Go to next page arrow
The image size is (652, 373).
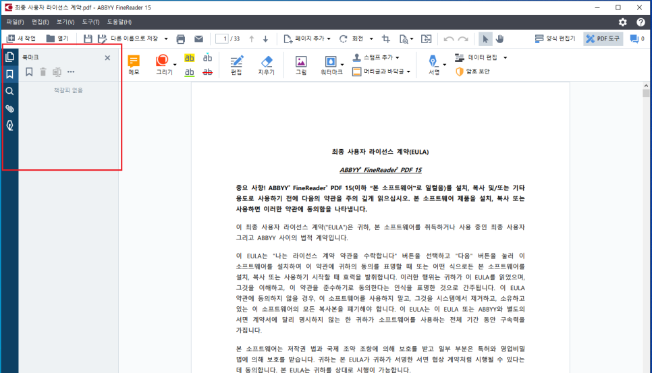[x=266, y=39]
